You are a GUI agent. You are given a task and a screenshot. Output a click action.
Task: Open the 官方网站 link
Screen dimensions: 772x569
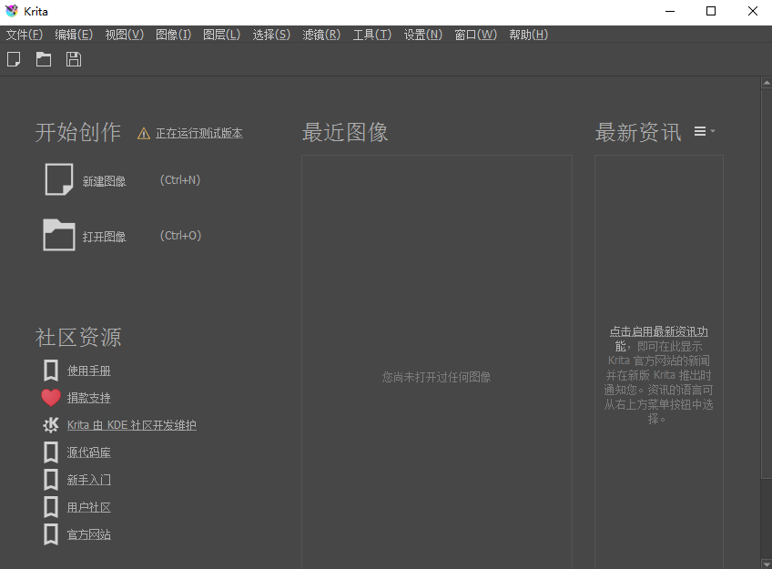(88, 534)
